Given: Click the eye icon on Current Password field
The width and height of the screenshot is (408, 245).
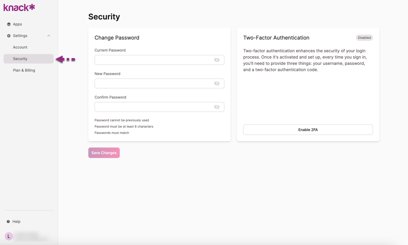Looking at the screenshot, I should click(217, 60).
